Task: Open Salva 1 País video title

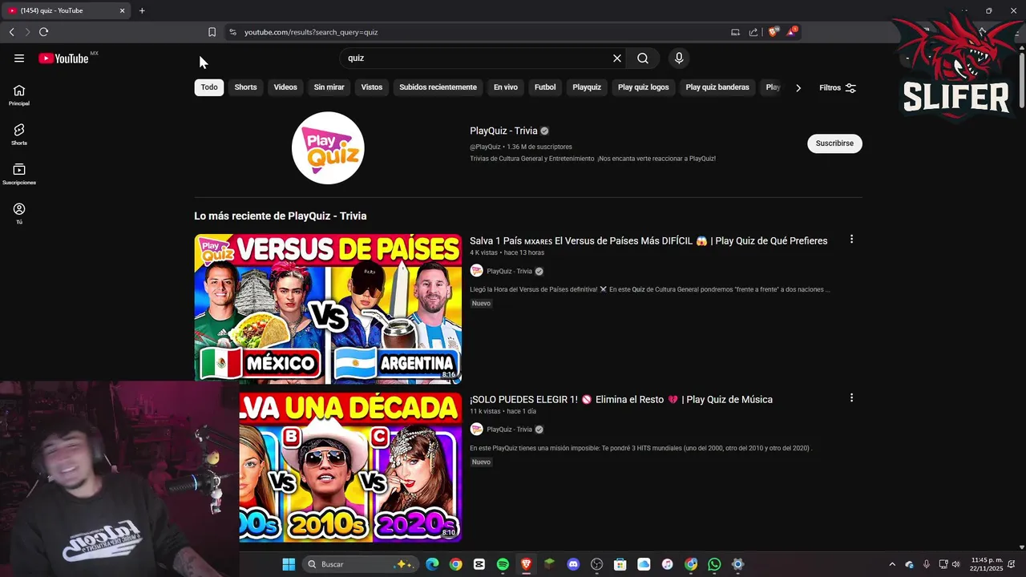Action: coord(648,240)
